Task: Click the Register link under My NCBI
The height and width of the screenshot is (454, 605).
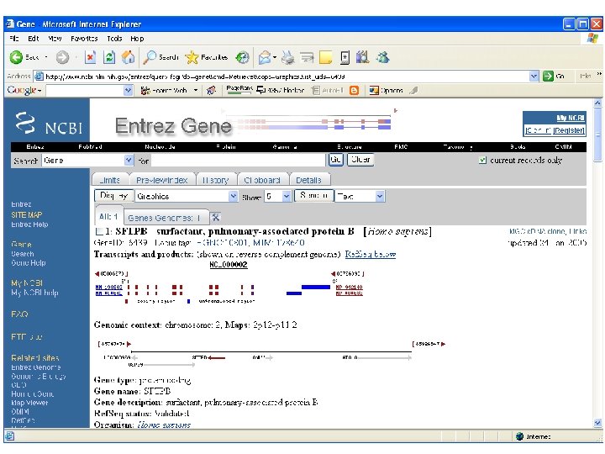Action: (569, 130)
